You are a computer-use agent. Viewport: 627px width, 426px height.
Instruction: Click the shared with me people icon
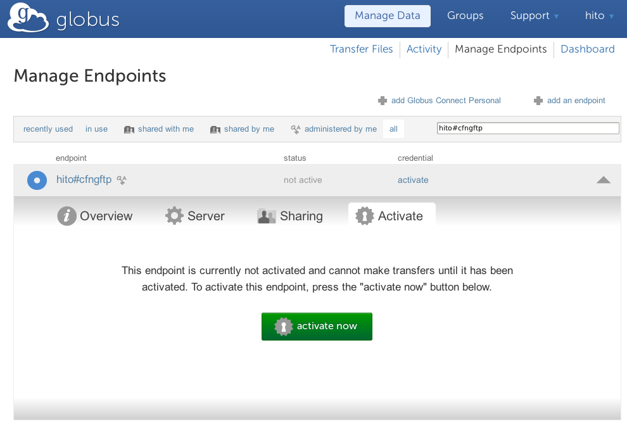(129, 130)
